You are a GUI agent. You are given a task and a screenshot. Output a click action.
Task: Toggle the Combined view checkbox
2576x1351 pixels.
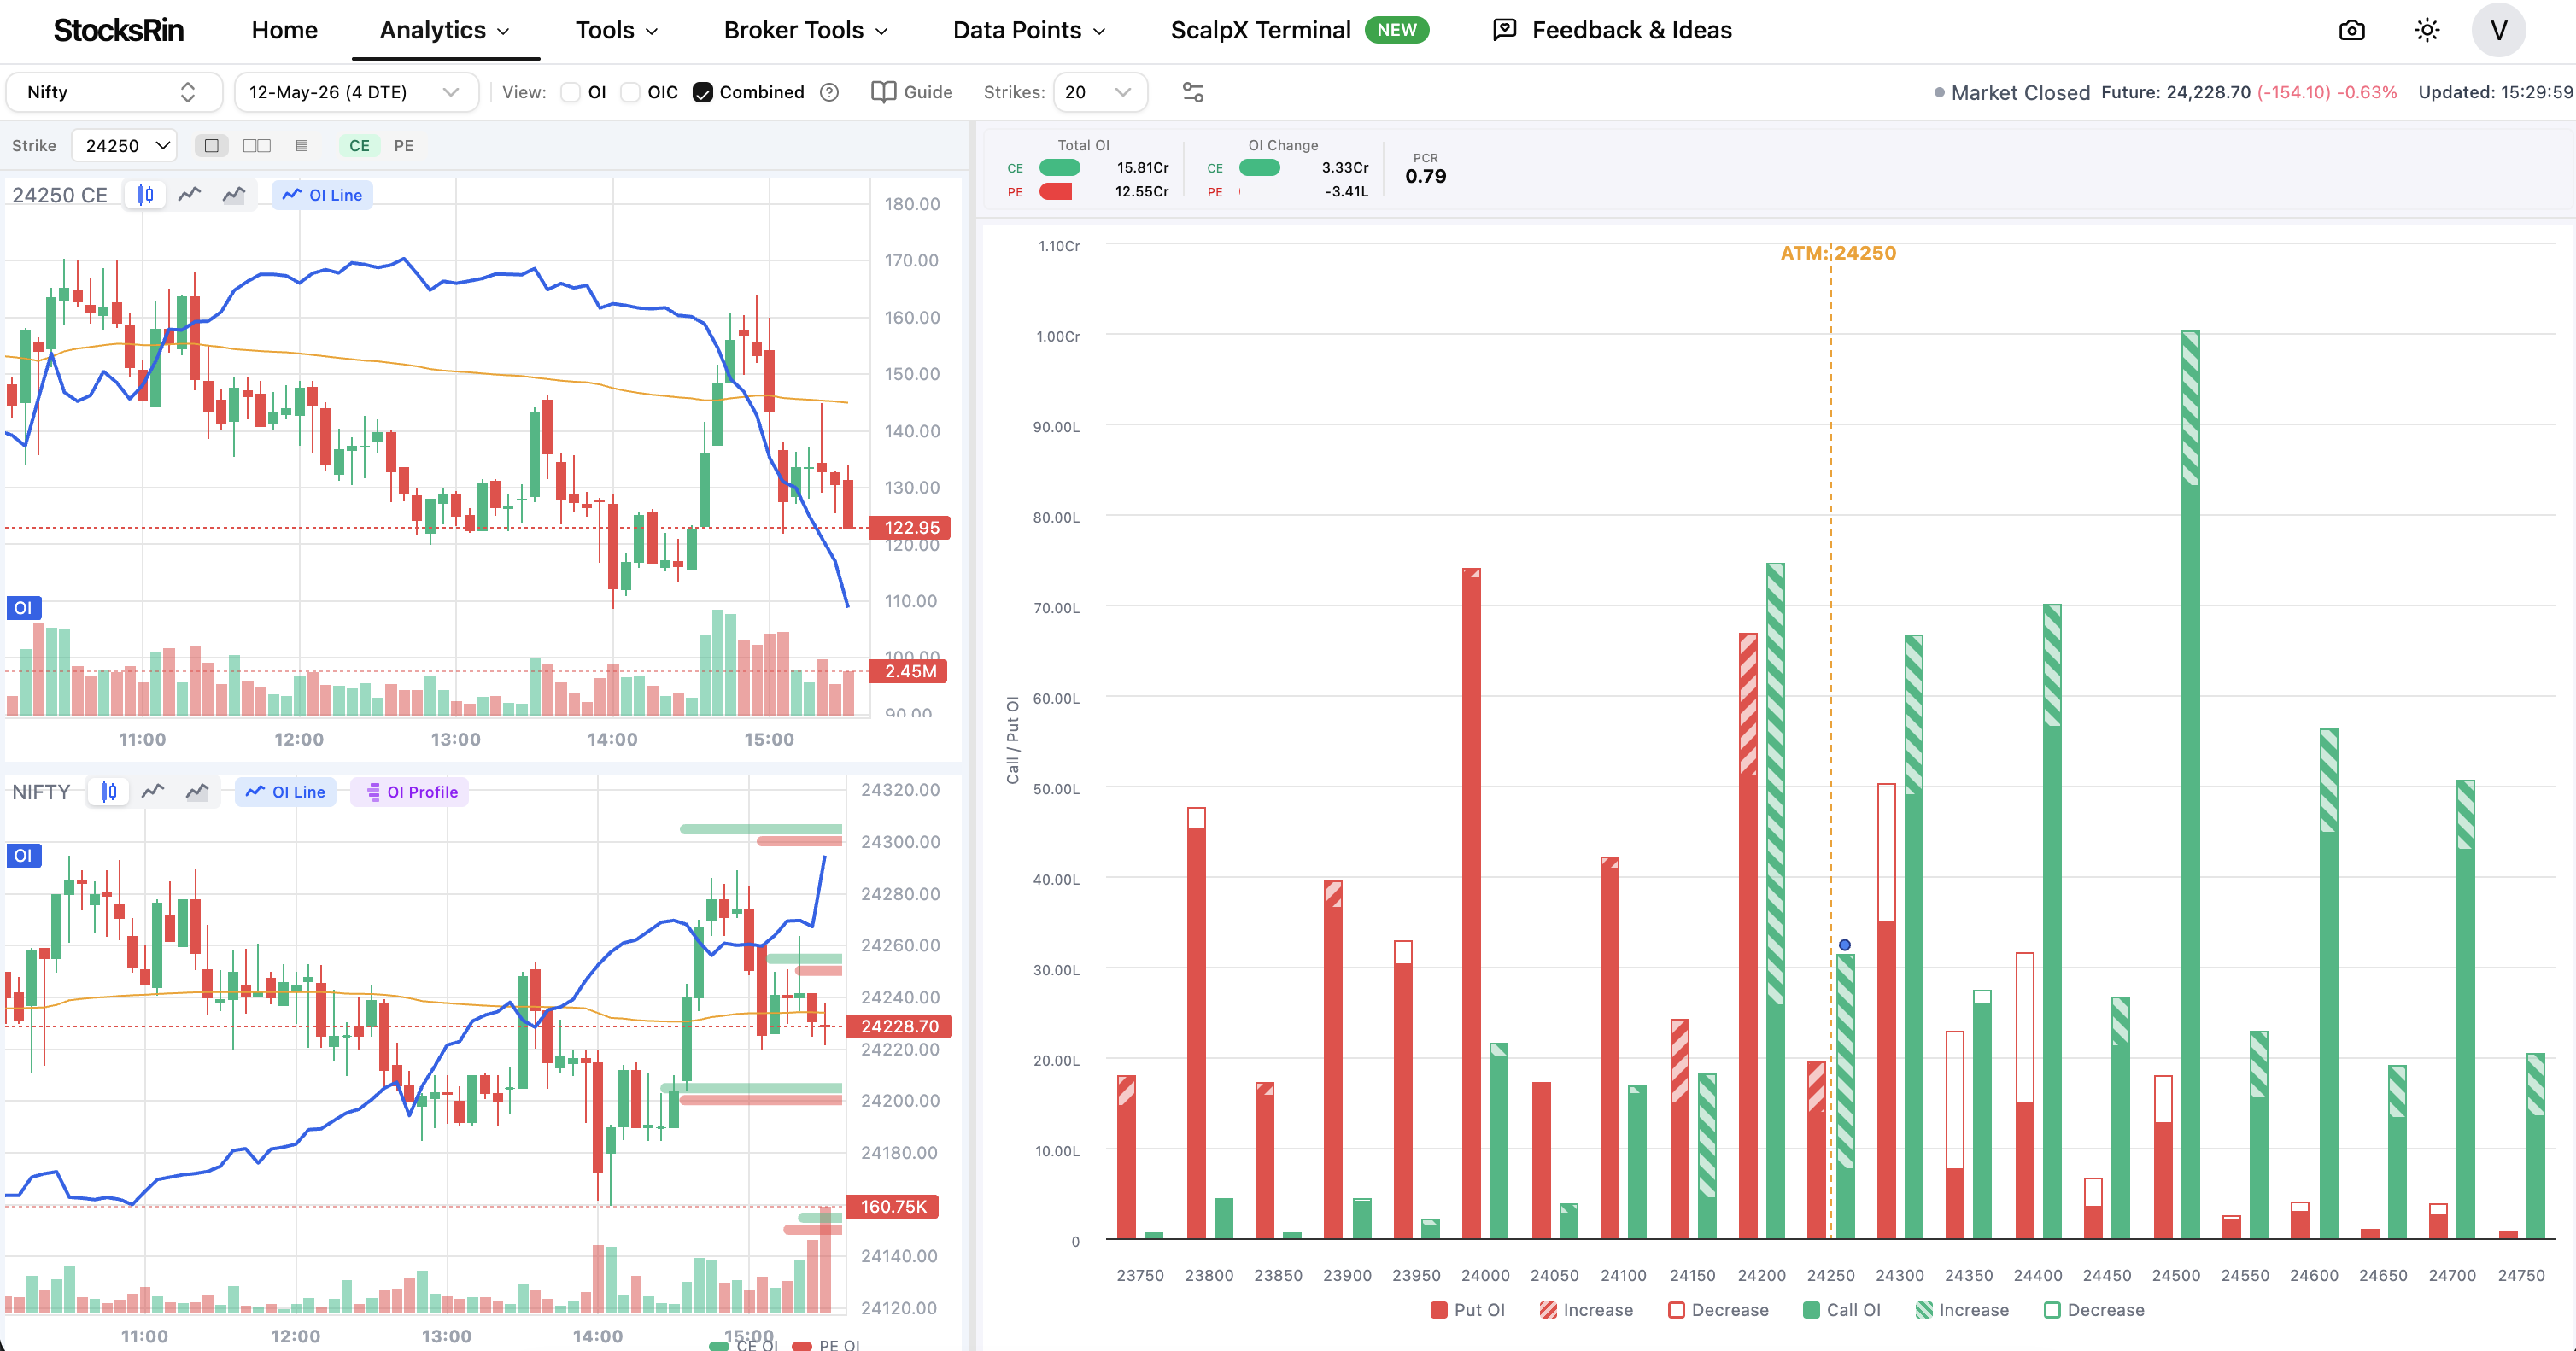click(x=703, y=92)
